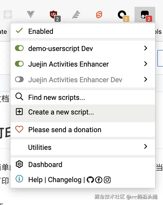
Task: Expand the Utilities submenu arrow
Action: point(146,147)
